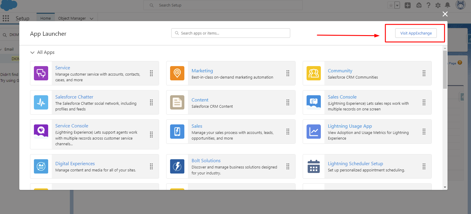
Task: Open the Bolt Solutions app icon
Action: (x=177, y=166)
